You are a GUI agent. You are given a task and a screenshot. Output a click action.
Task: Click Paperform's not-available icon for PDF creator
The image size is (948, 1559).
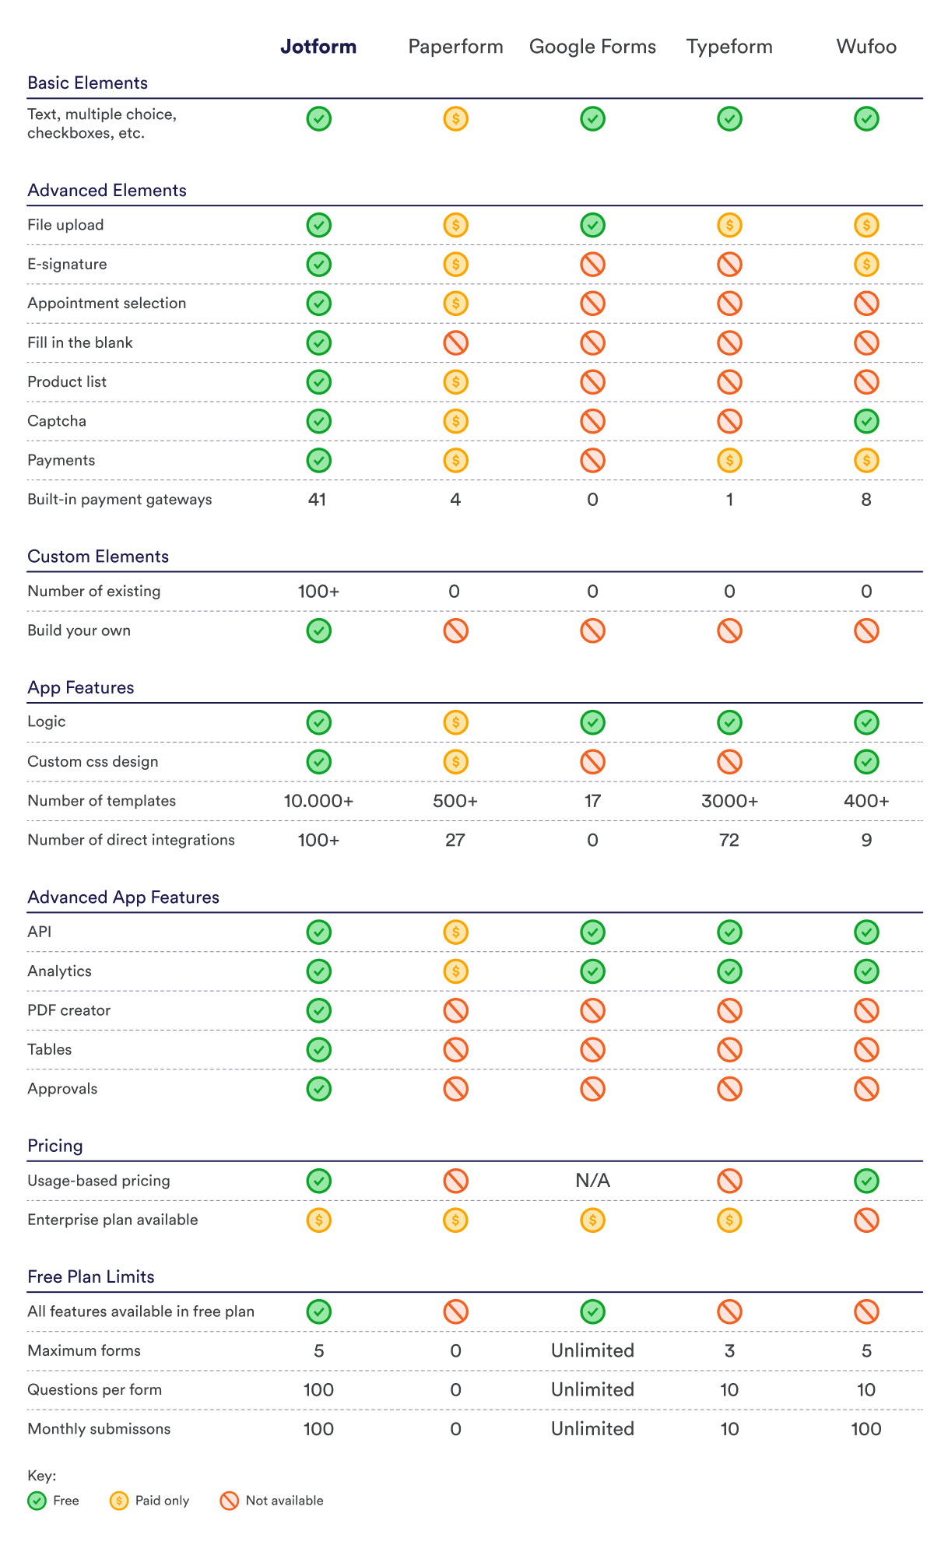pyautogui.click(x=455, y=1010)
